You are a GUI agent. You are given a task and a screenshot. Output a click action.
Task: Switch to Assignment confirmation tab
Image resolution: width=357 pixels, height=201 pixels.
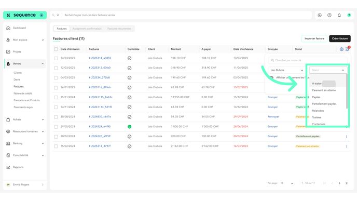click(87, 29)
